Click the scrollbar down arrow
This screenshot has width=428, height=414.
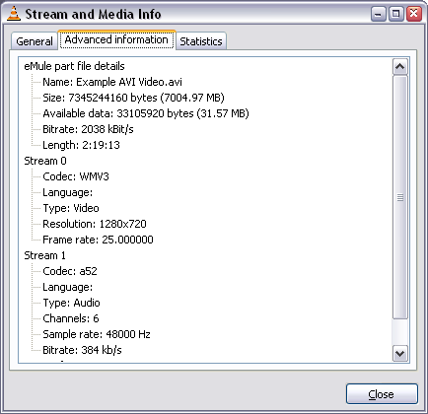[x=400, y=354]
